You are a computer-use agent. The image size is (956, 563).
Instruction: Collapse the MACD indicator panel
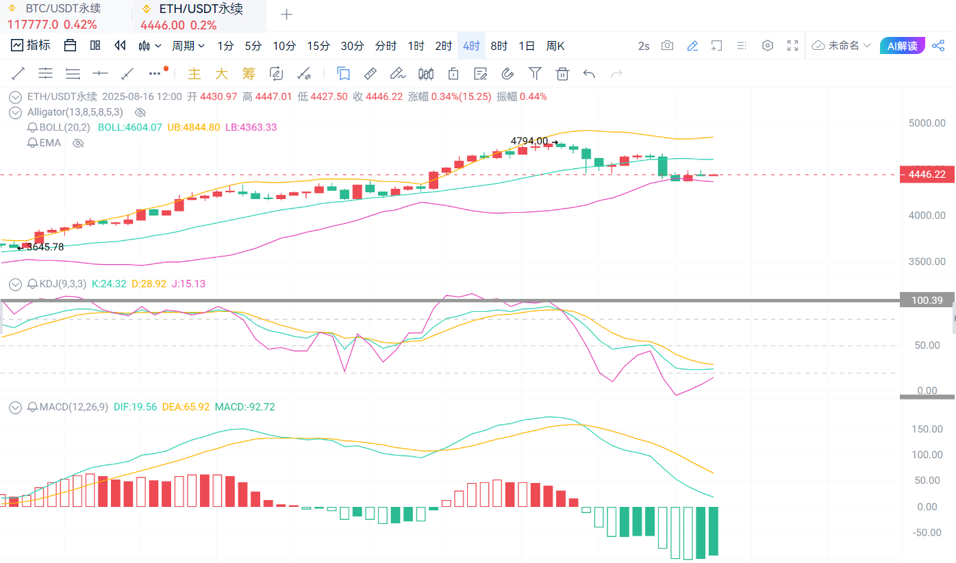15,407
